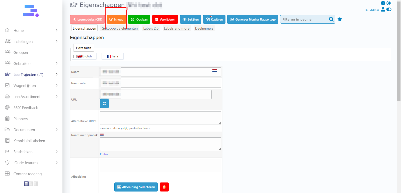Open the user profile icon
The width and height of the screenshot is (401, 193).
(383, 10)
